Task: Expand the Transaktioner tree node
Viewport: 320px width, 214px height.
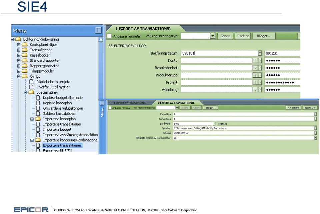Action: pyautogui.click(x=19, y=50)
